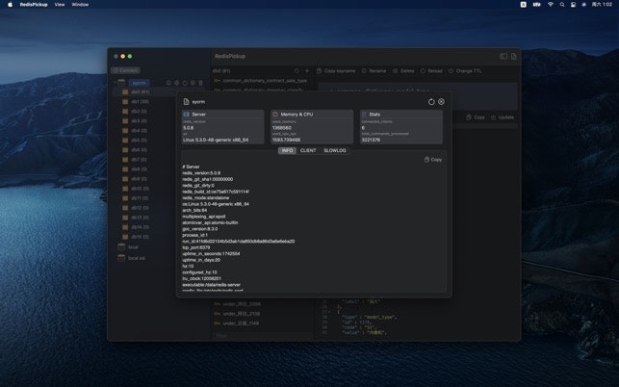Select the local ssl connection in sidebar

[x=137, y=258]
